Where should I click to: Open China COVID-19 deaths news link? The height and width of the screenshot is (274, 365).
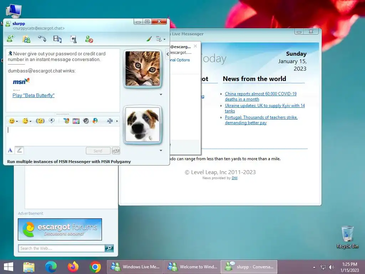pos(261,96)
